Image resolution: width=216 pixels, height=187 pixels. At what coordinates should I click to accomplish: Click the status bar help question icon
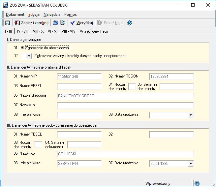pos(197,183)
